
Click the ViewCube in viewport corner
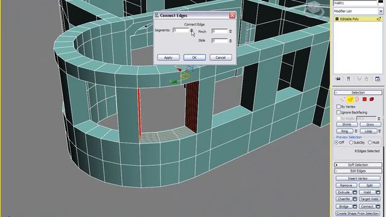click(314, 8)
